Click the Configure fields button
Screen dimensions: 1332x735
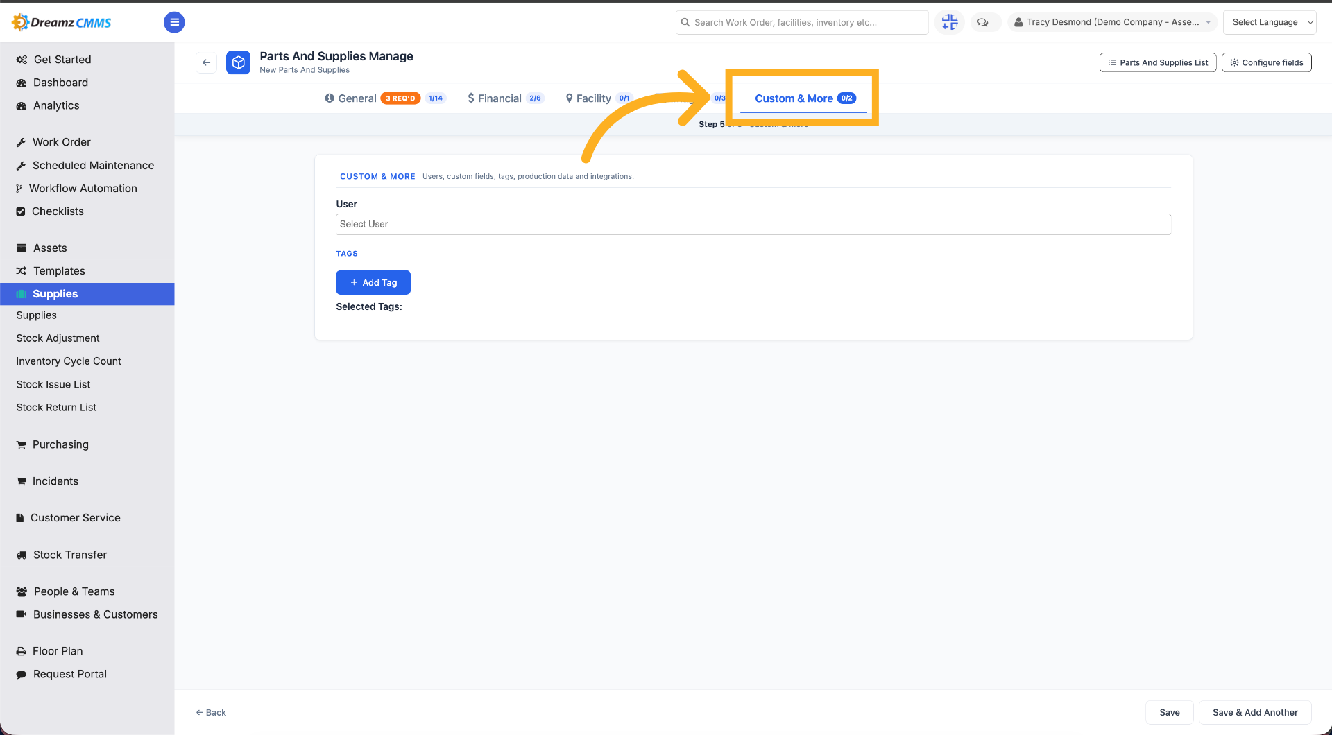click(x=1267, y=62)
